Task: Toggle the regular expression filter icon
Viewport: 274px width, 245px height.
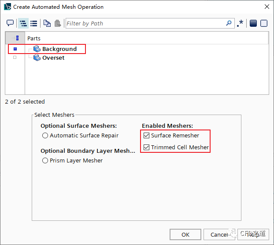Action: click(240, 23)
